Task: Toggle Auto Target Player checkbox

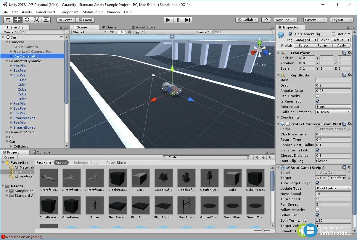Action: [x=317, y=183]
